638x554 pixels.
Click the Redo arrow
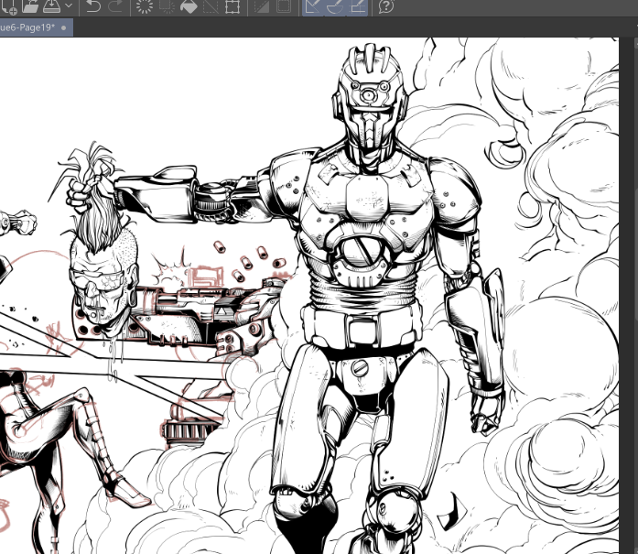[115, 5]
